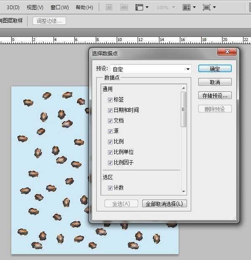Open the 帮助(H) menu
Viewport: 251px width, 260px height.
84,8
